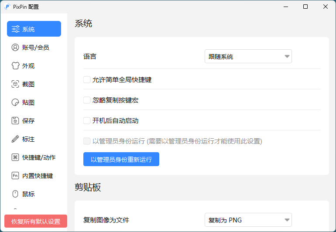336x232 pixels.
Task: Click the 截图 screenshot icon
Action: click(15, 84)
